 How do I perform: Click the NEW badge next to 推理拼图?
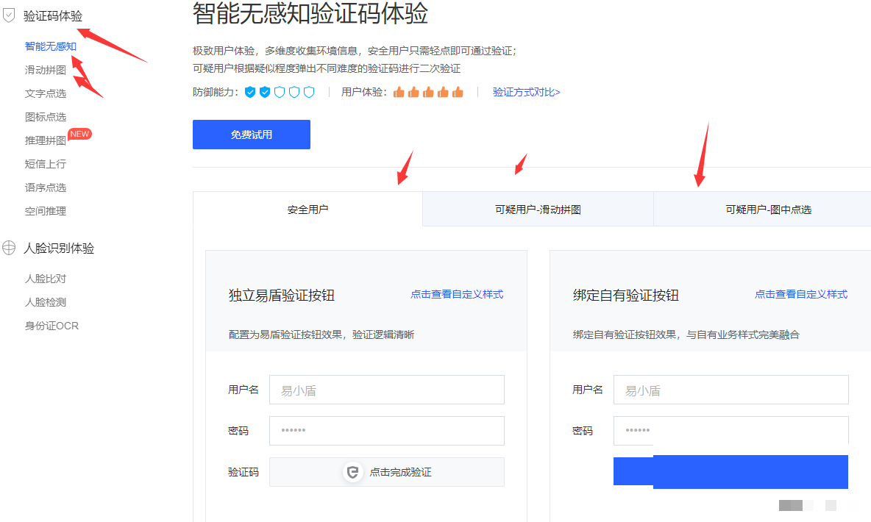pos(79,134)
